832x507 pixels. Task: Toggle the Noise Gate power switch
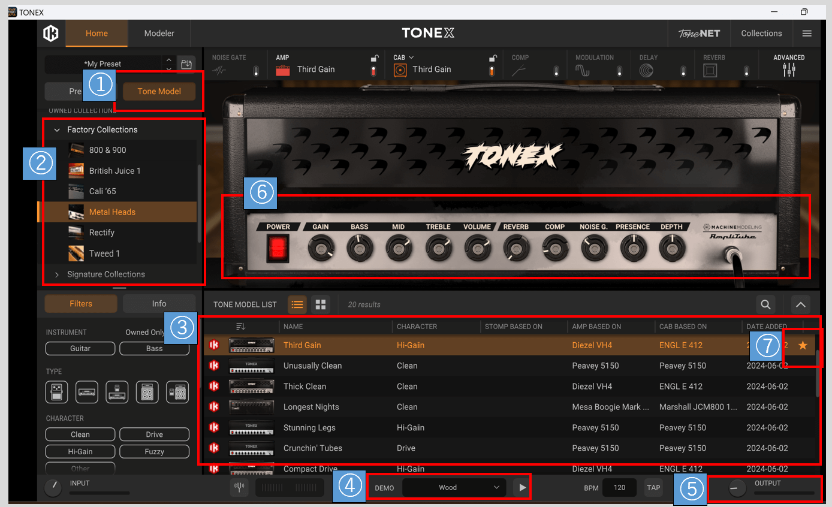pyautogui.click(x=256, y=71)
